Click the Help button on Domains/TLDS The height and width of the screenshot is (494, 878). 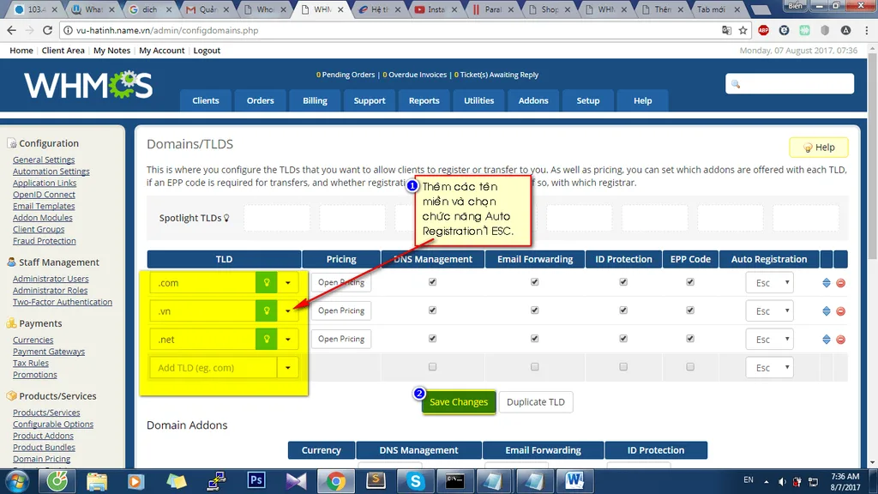(x=819, y=148)
